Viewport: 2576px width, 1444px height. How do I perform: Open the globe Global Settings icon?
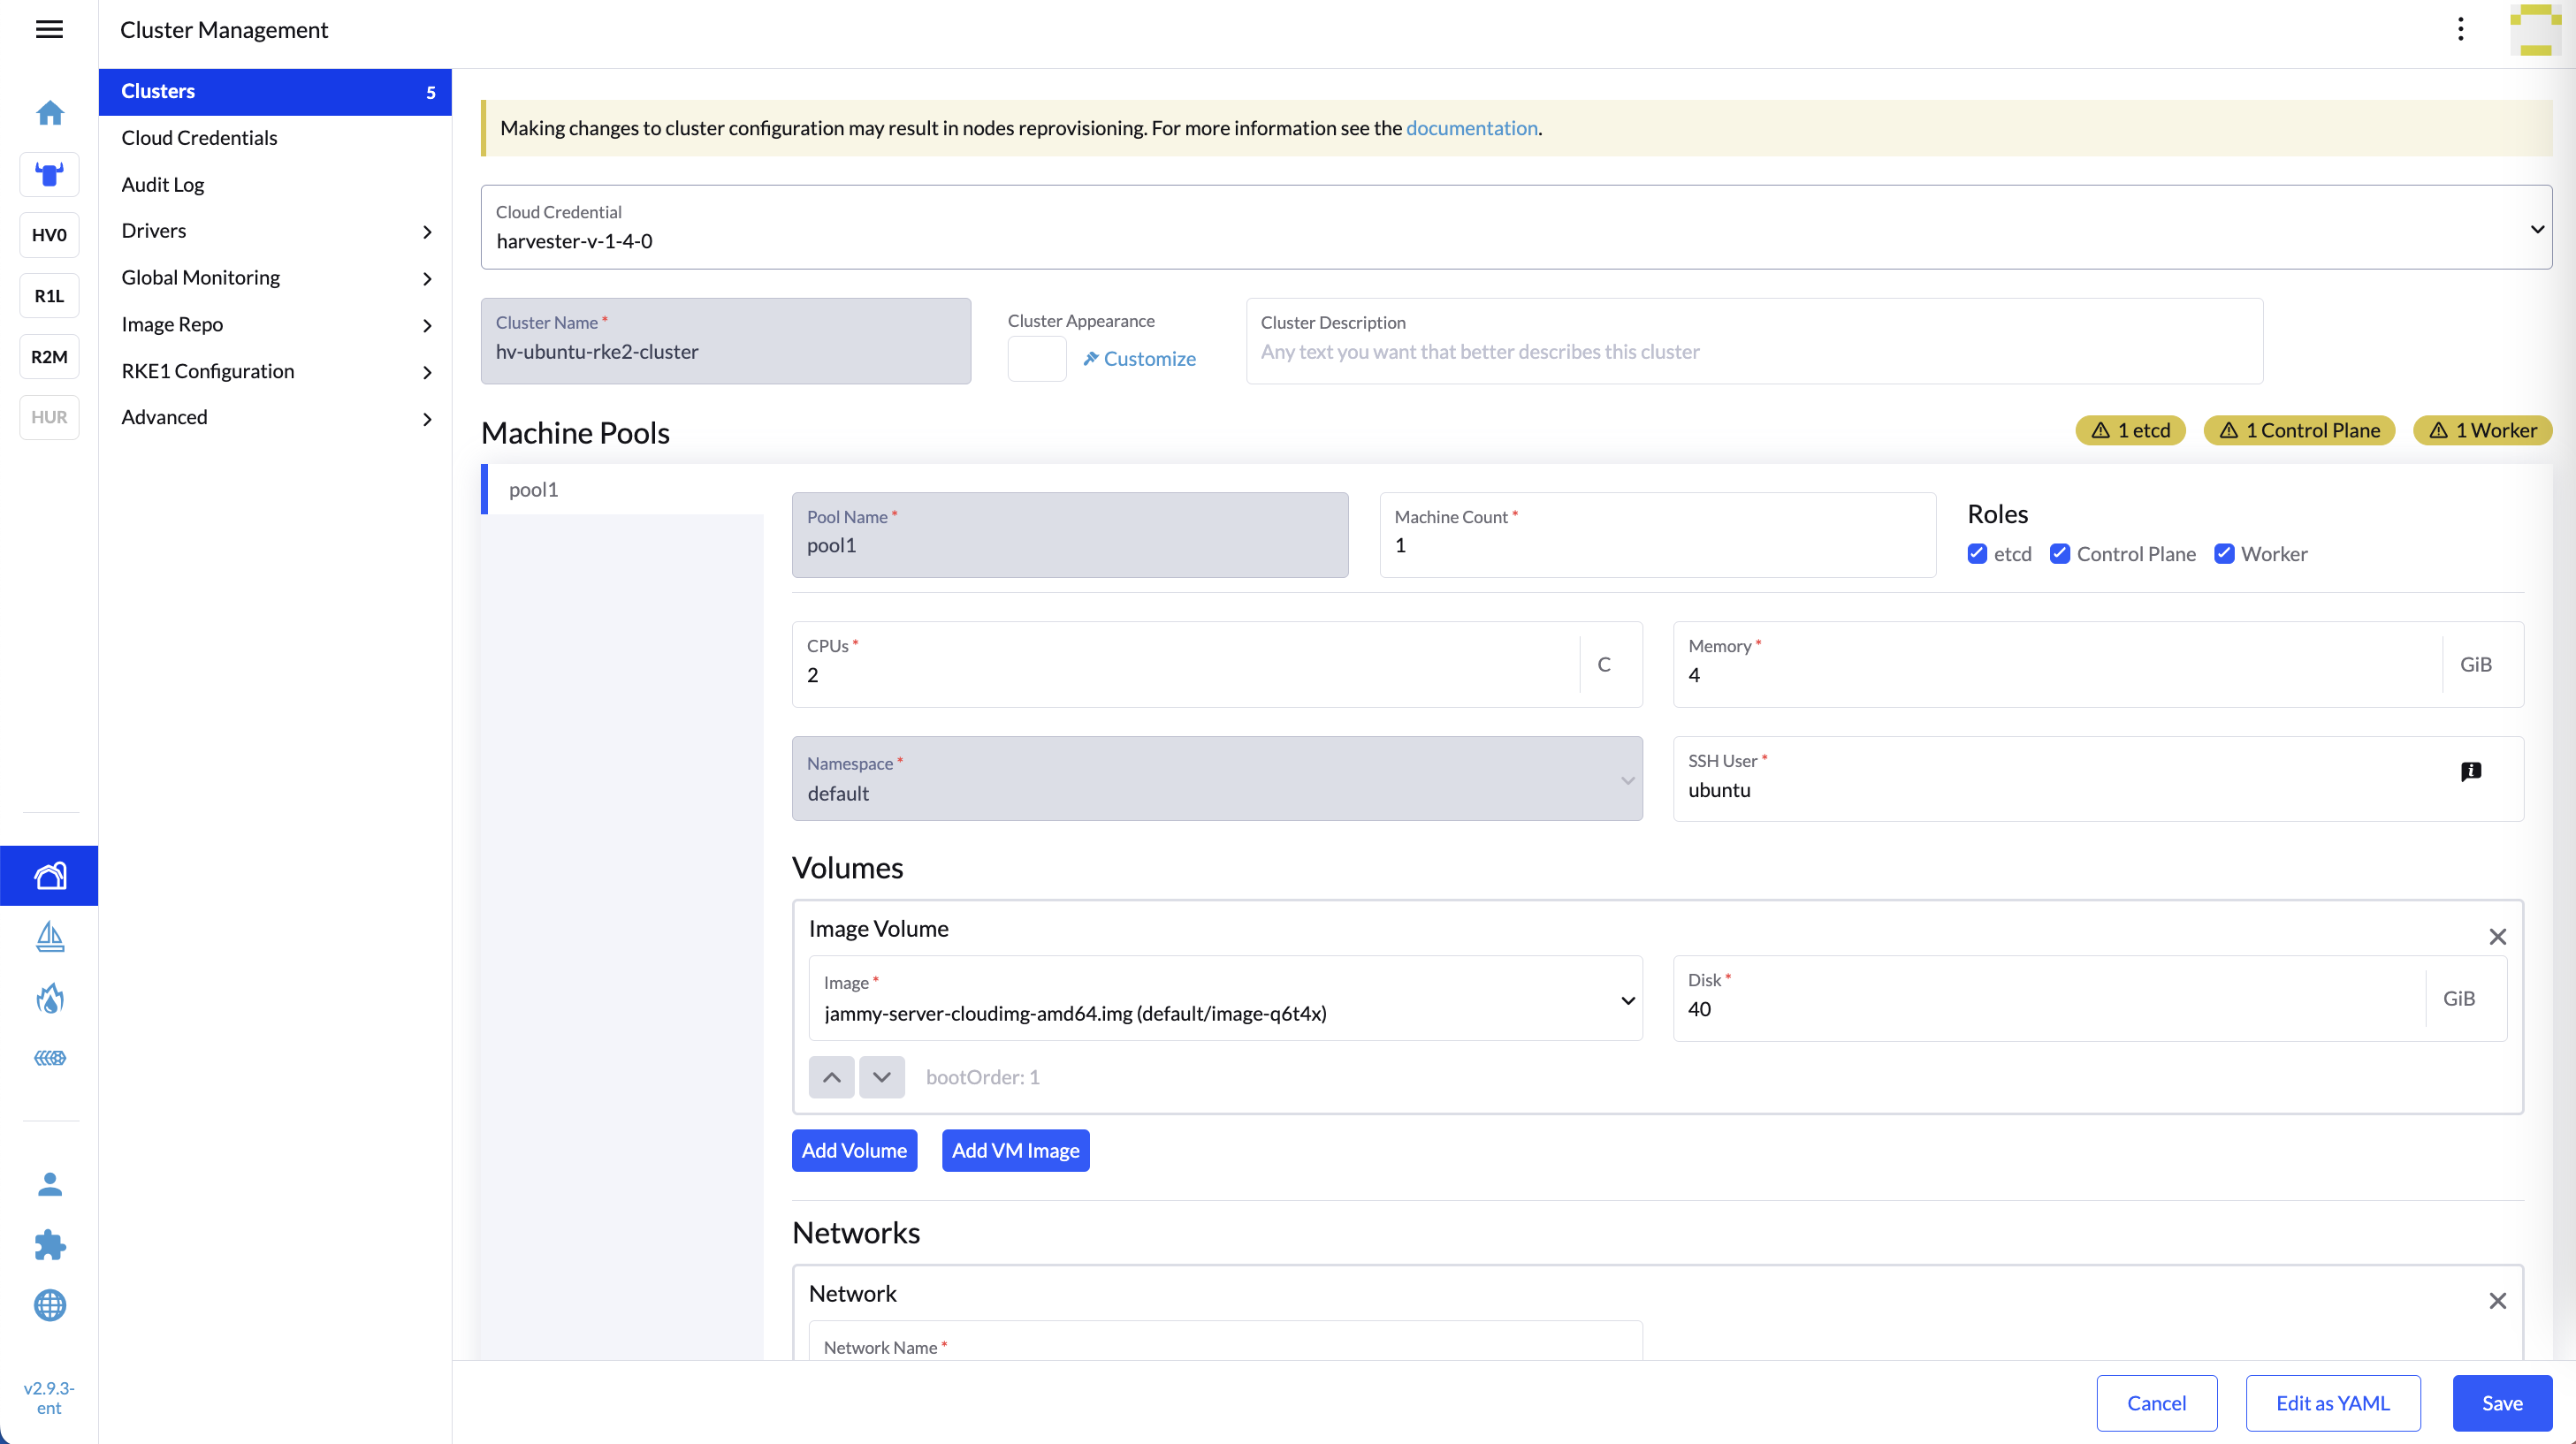[49, 1305]
